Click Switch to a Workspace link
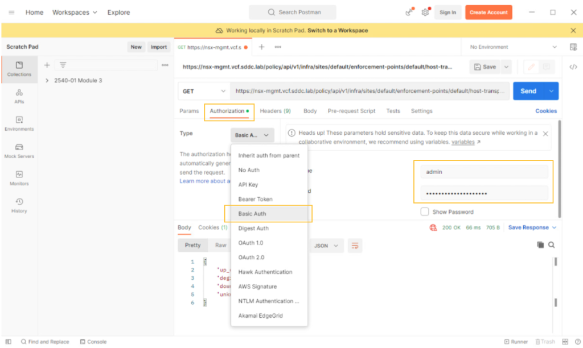 click(x=338, y=31)
